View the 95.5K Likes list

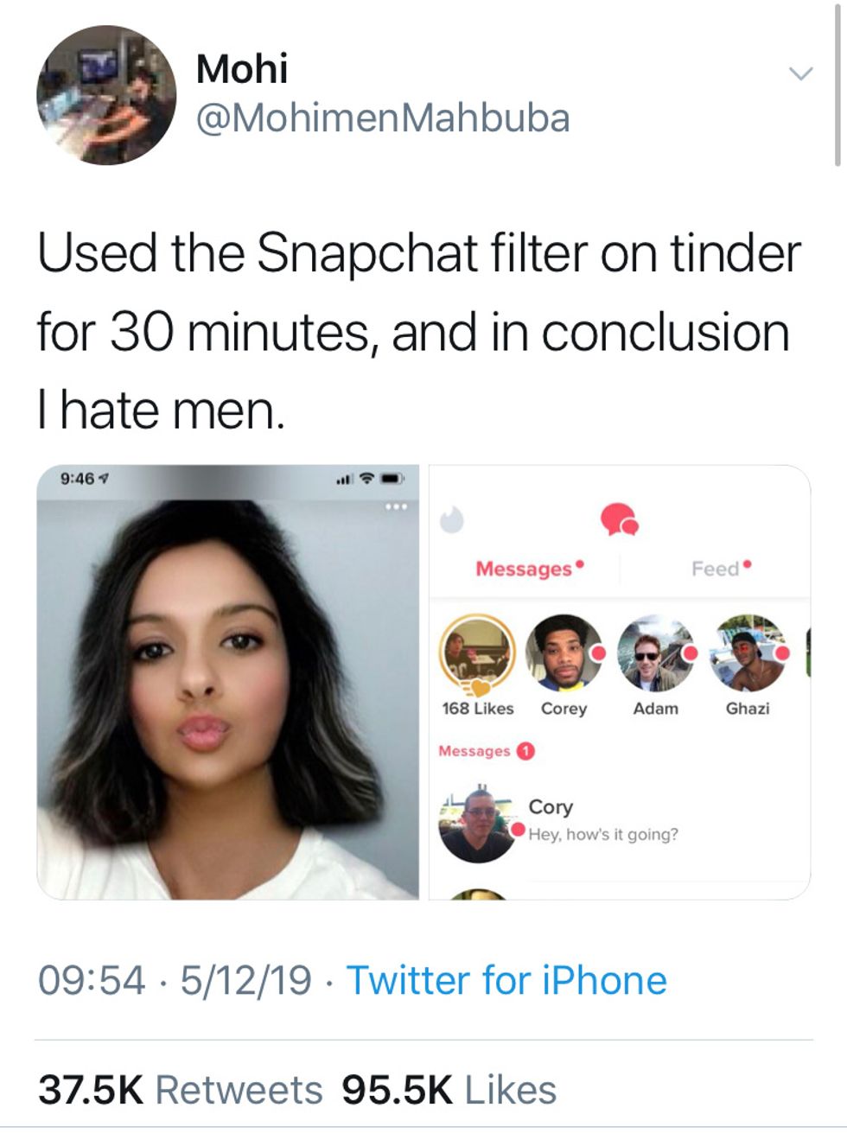tap(449, 1090)
